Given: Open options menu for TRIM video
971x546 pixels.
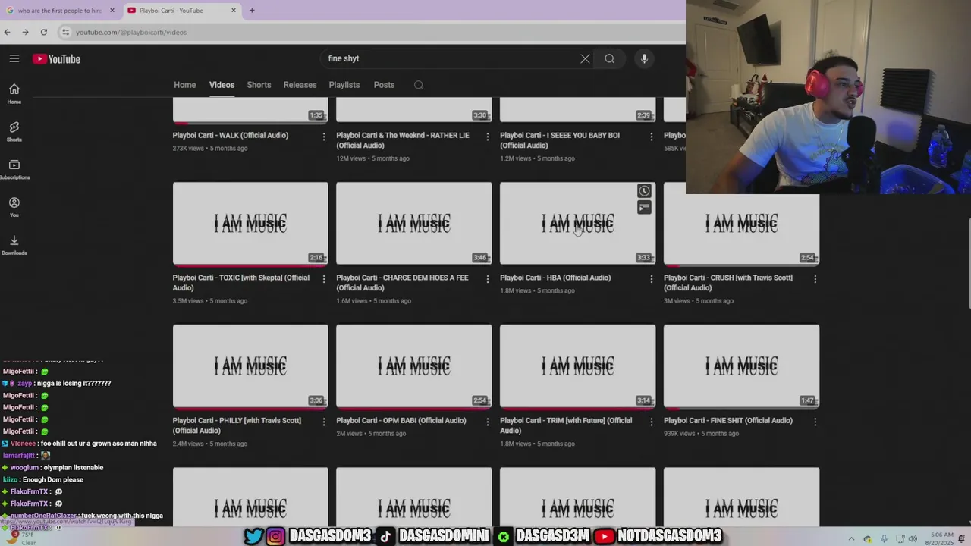Looking at the screenshot, I should tap(651, 422).
